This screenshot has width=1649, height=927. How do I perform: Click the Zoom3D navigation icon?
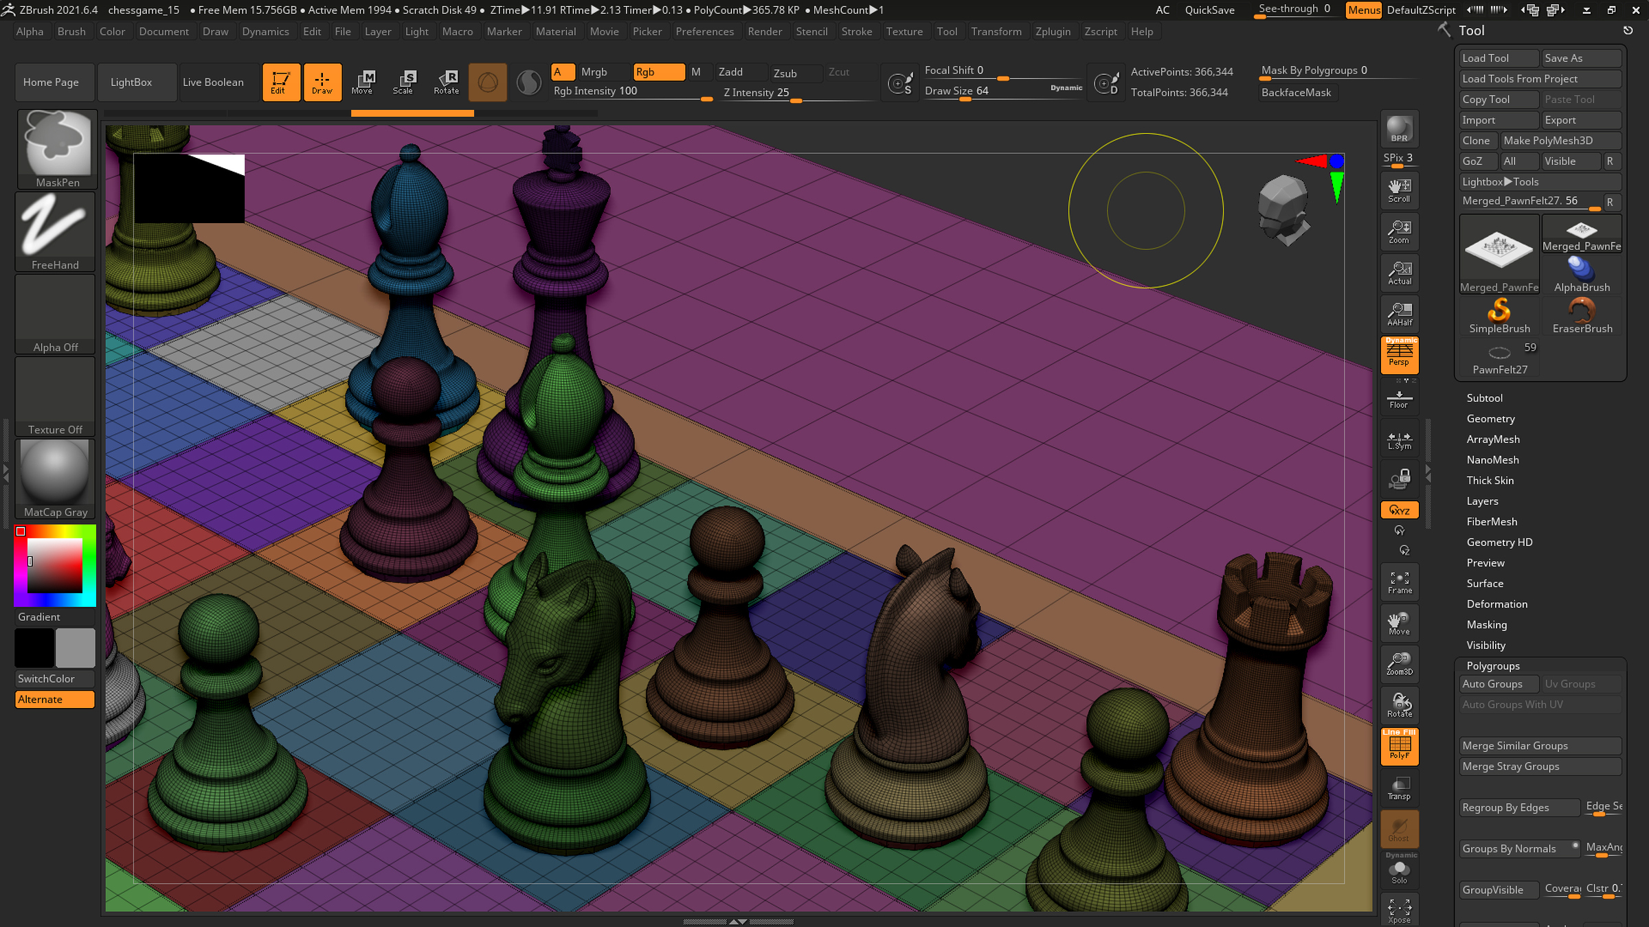(x=1399, y=663)
